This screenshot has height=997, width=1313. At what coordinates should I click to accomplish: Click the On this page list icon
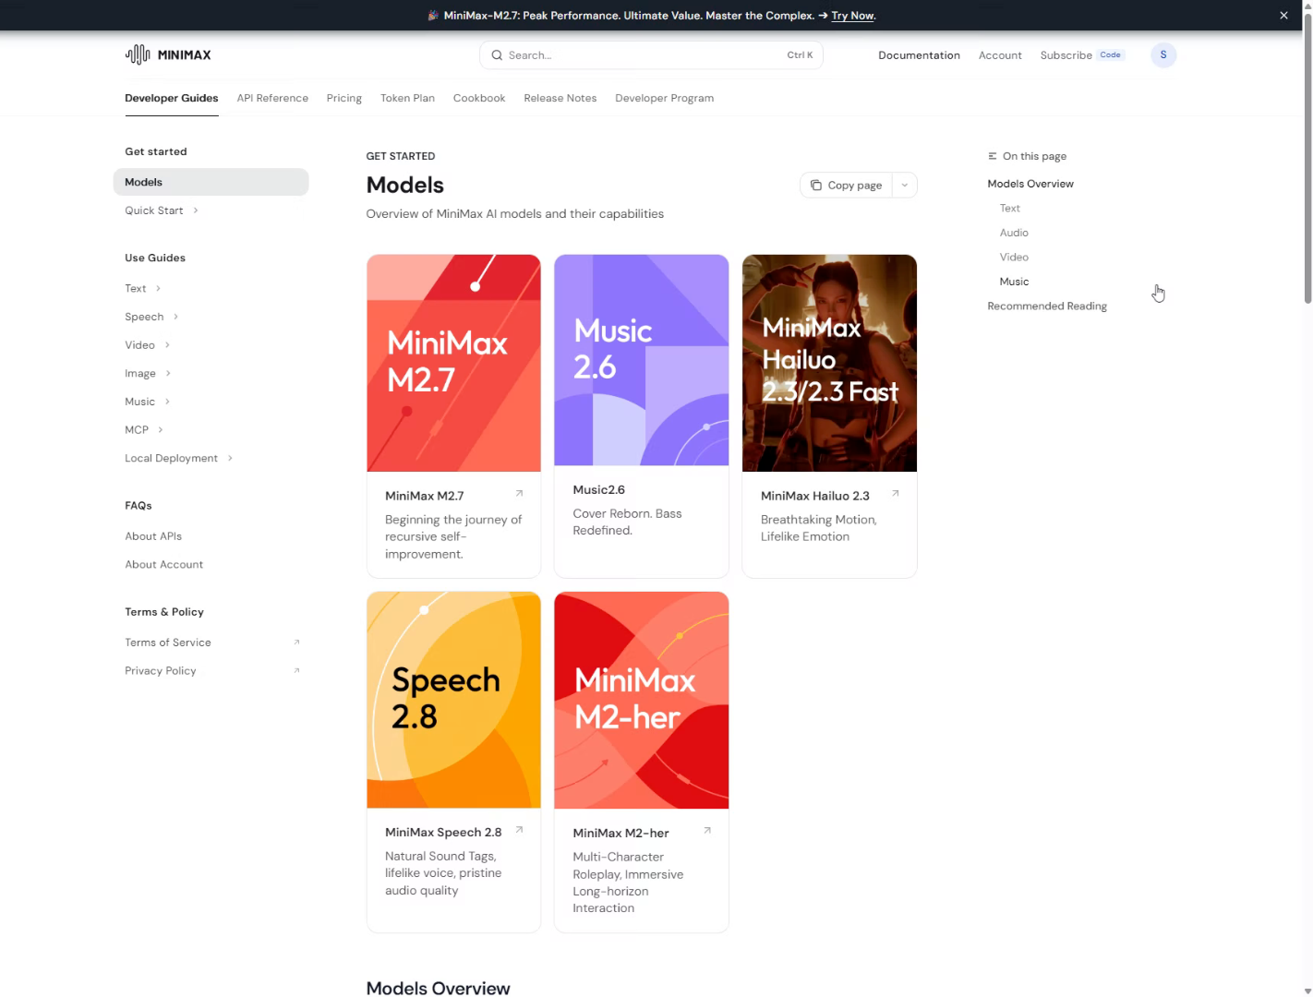tap(993, 157)
